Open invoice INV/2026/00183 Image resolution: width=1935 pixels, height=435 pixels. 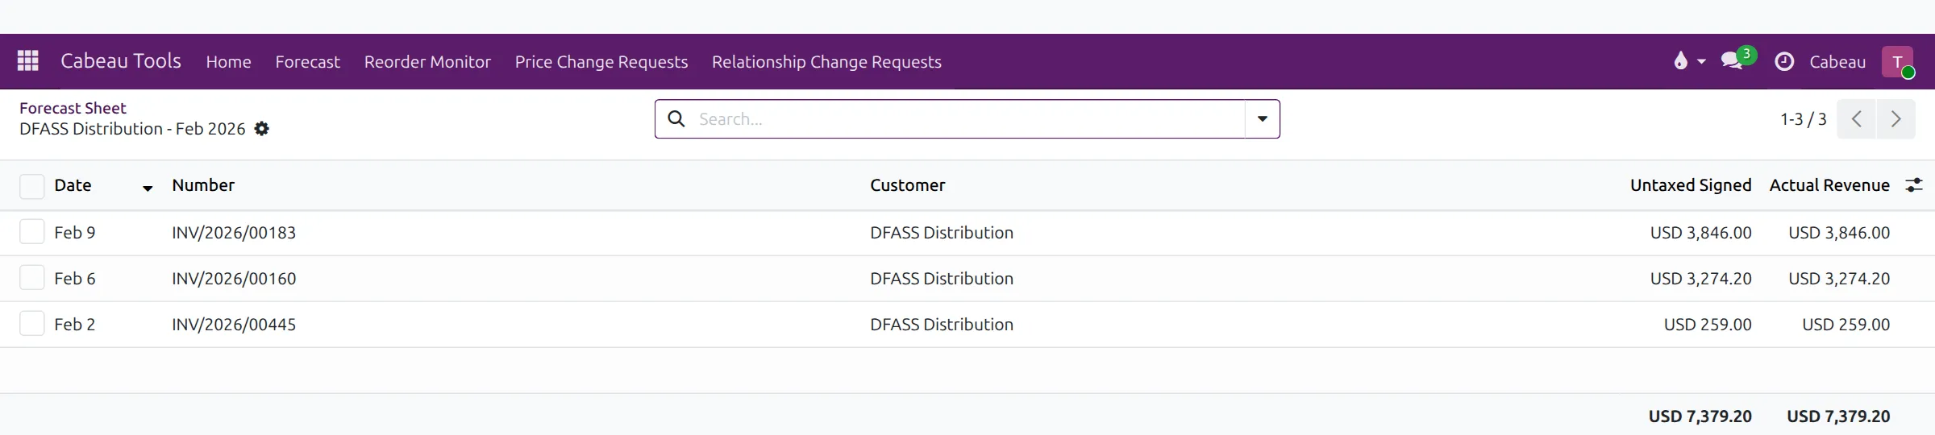click(x=234, y=233)
